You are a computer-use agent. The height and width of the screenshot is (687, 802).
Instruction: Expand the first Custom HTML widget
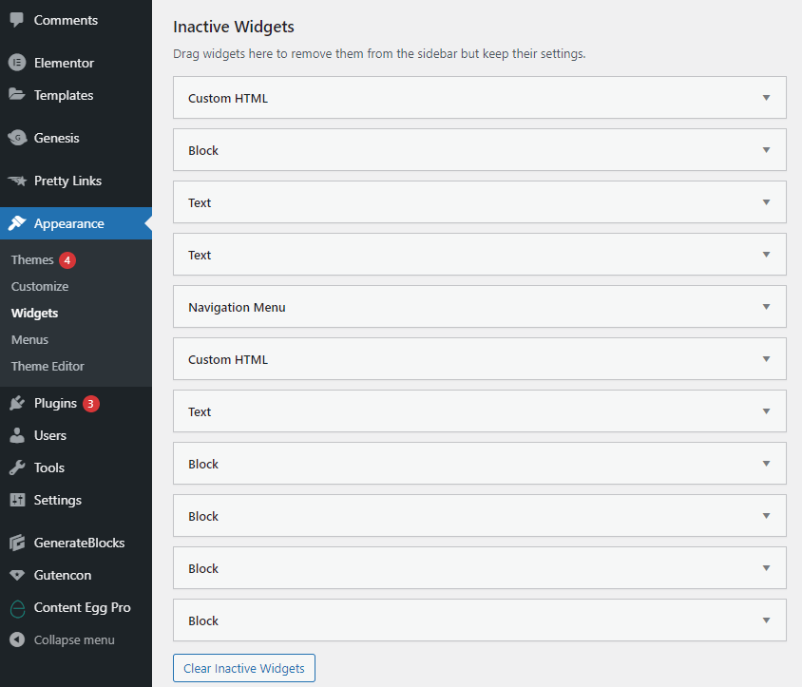point(767,97)
